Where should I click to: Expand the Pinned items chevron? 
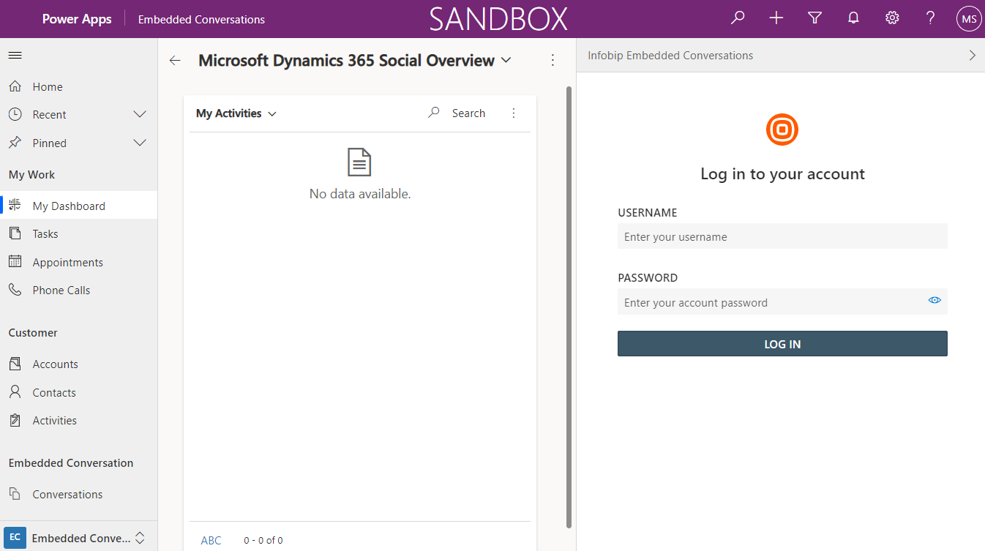pyautogui.click(x=140, y=143)
